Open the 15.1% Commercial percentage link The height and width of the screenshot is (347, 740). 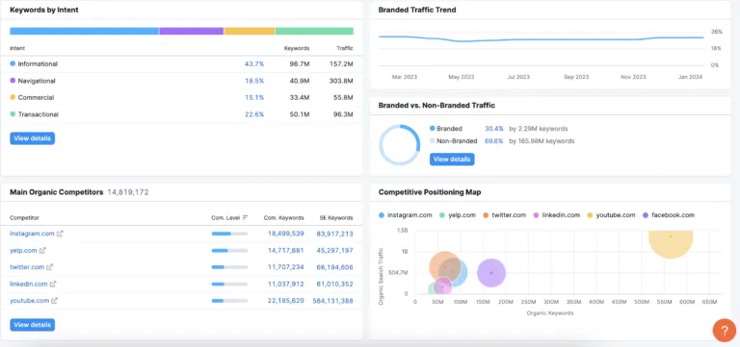click(x=254, y=97)
